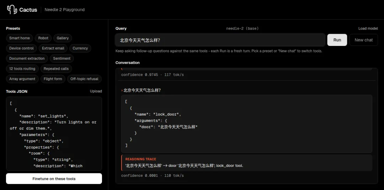Click the Needle 2 Playground title
Screen dimensions: 384x190
point(65,10)
